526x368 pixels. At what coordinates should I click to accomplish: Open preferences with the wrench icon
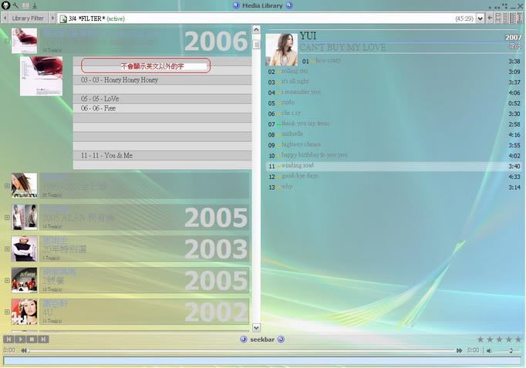pos(15,5)
